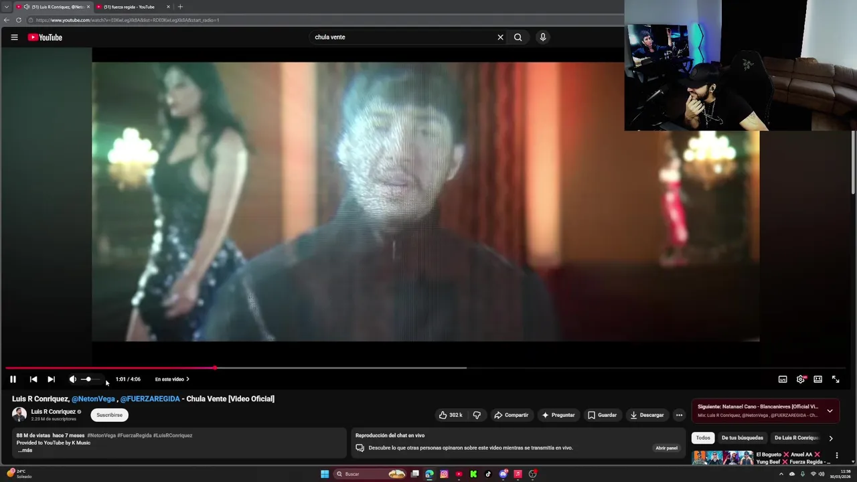Open chat replay with 'Abrir panel'
857x482 pixels.
tap(666, 448)
